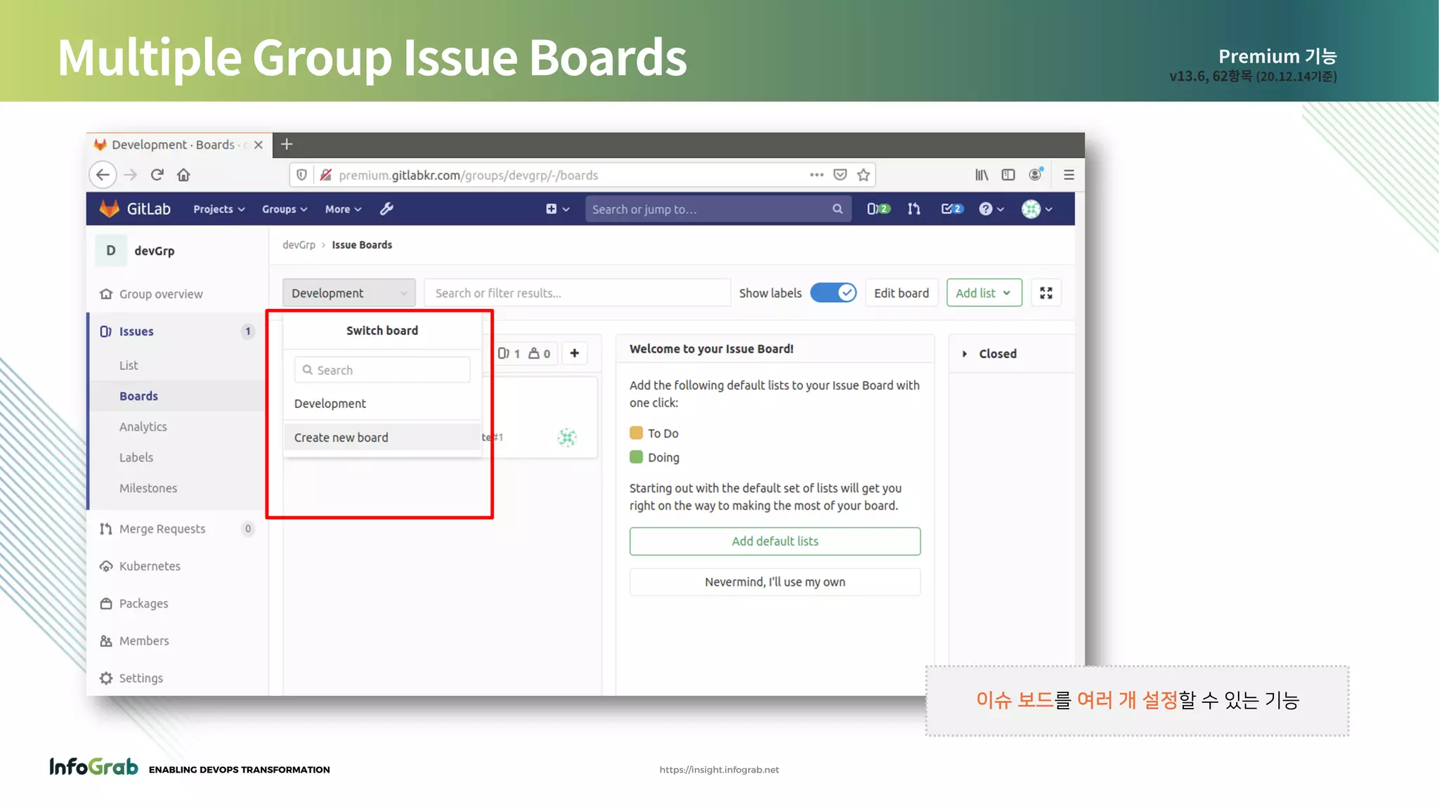Reload the page with refresh icon

(157, 175)
